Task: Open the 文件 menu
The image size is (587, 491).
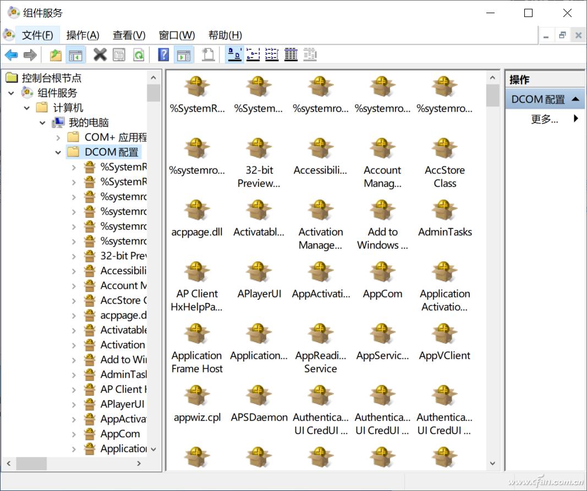Action: [x=37, y=35]
